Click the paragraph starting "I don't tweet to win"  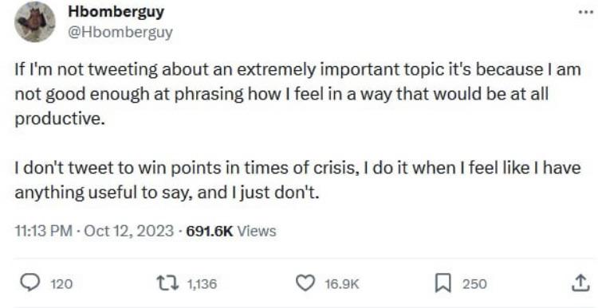(x=297, y=181)
